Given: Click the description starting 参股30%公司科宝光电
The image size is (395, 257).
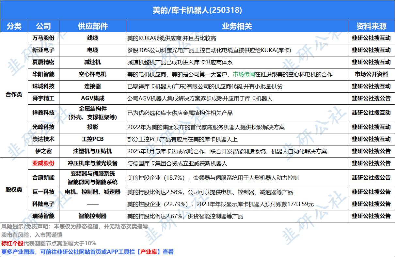Looking at the screenshot, I should (x=209, y=50).
